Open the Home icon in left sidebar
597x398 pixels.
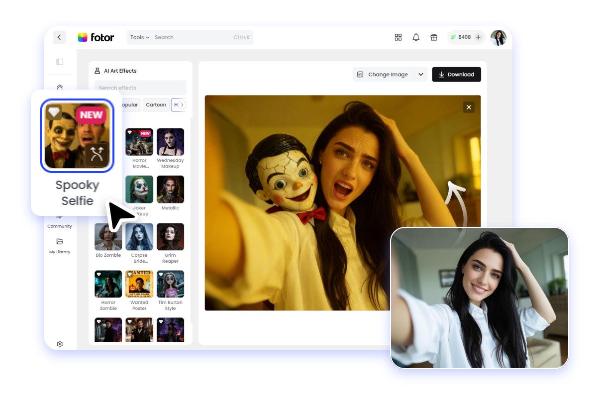pos(60,87)
